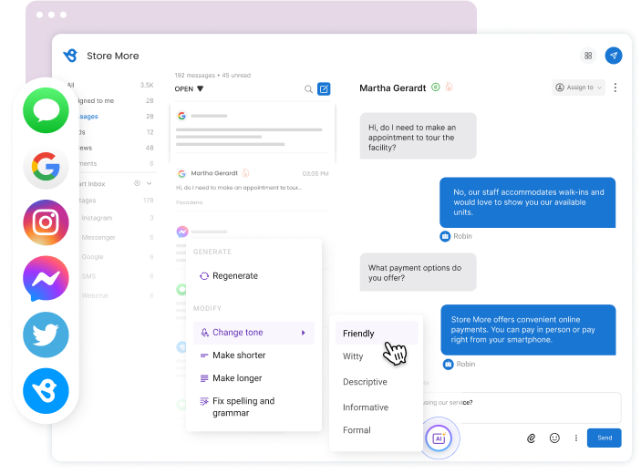Open the Assign to dropdown
This screenshot has width=641, height=474.
(x=578, y=88)
